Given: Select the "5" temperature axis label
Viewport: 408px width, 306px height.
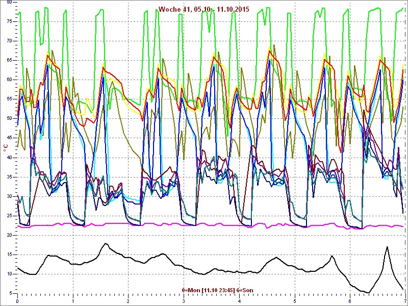Looking at the screenshot, I should (x=11, y=294).
